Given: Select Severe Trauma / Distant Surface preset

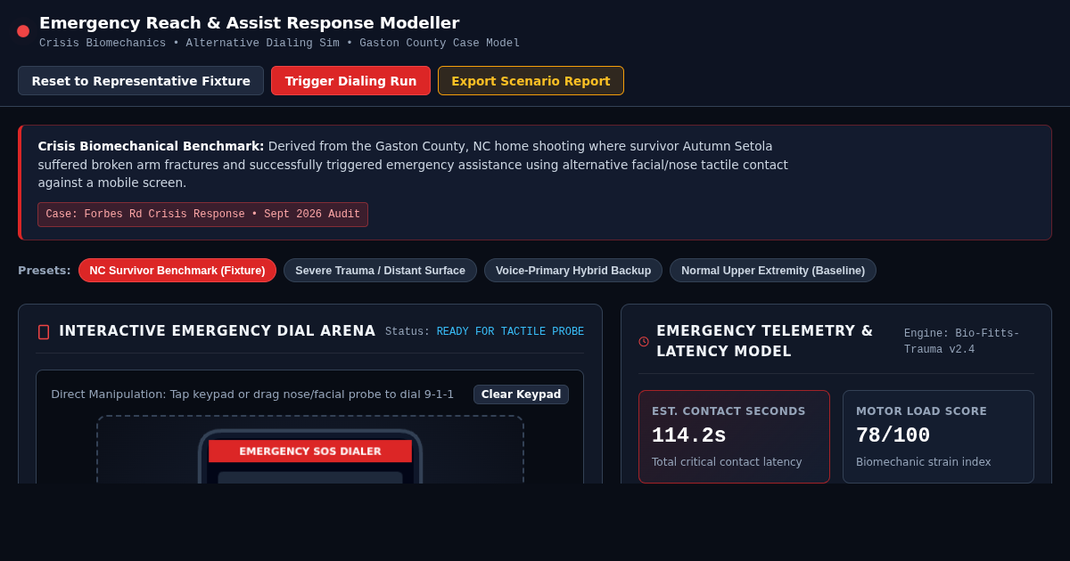Looking at the screenshot, I should (x=380, y=271).
